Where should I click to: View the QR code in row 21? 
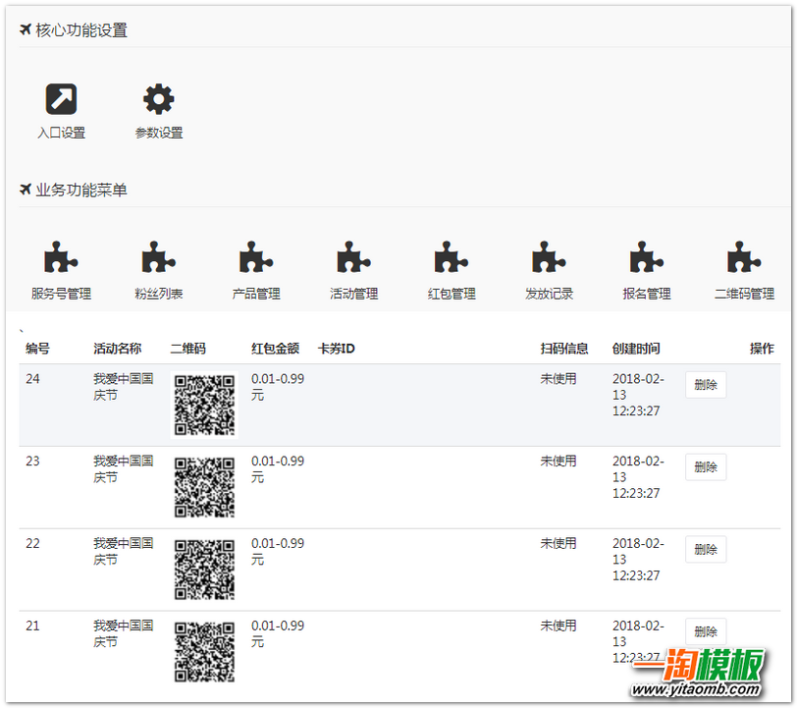(x=204, y=652)
